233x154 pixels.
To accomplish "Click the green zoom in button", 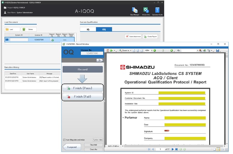I will 171,51.
